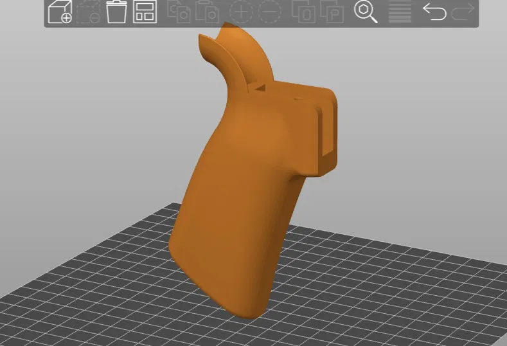The width and height of the screenshot is (507, 346).
Task: Click the Paste clipboard icon
Action: pos(208,12)
